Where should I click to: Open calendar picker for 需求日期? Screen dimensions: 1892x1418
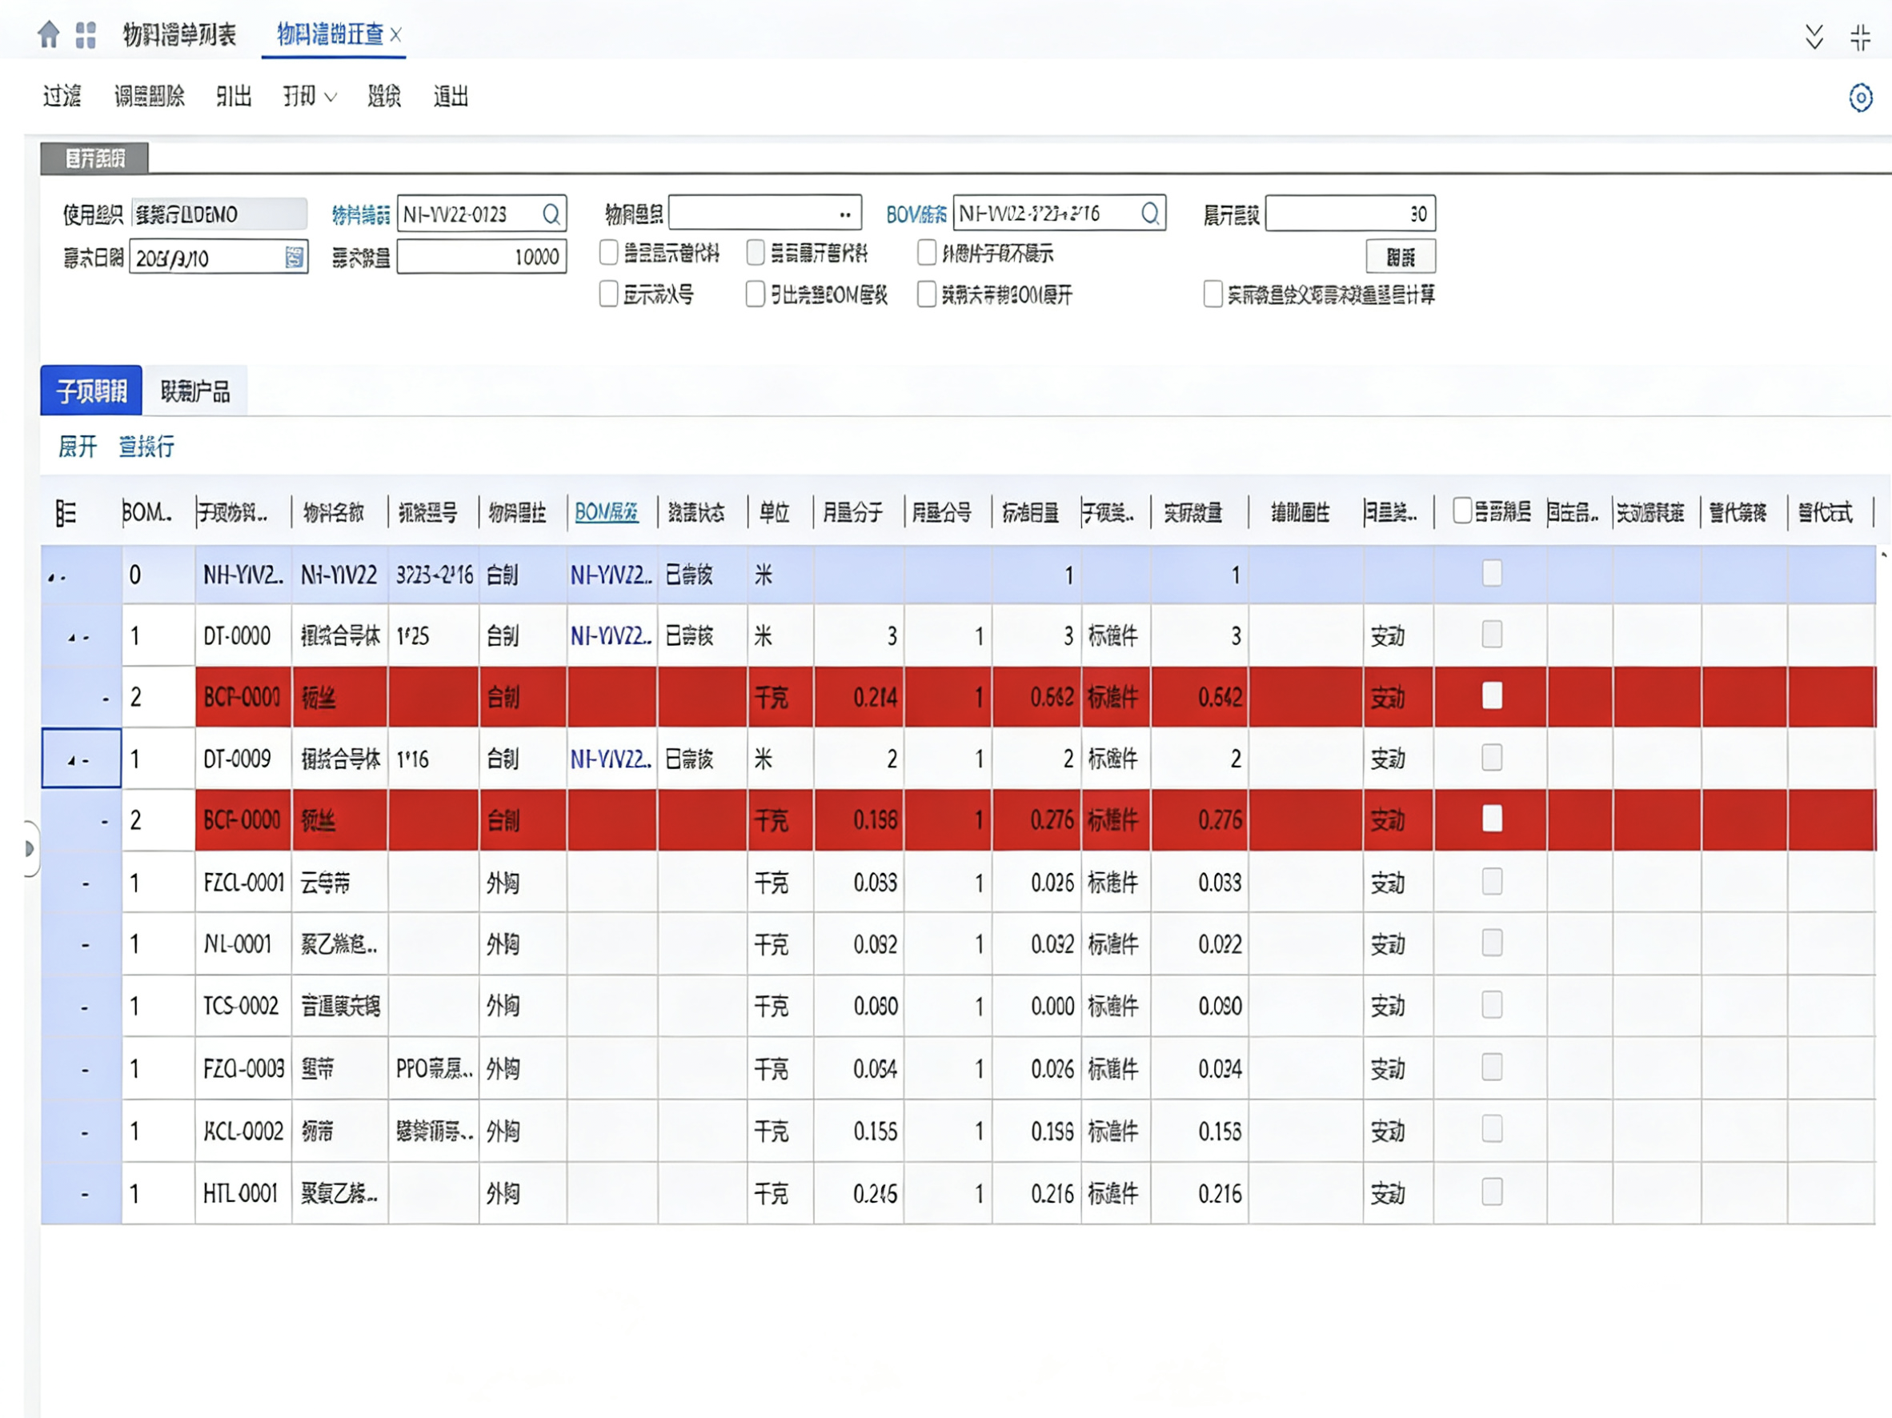click(x=294, y=258)
